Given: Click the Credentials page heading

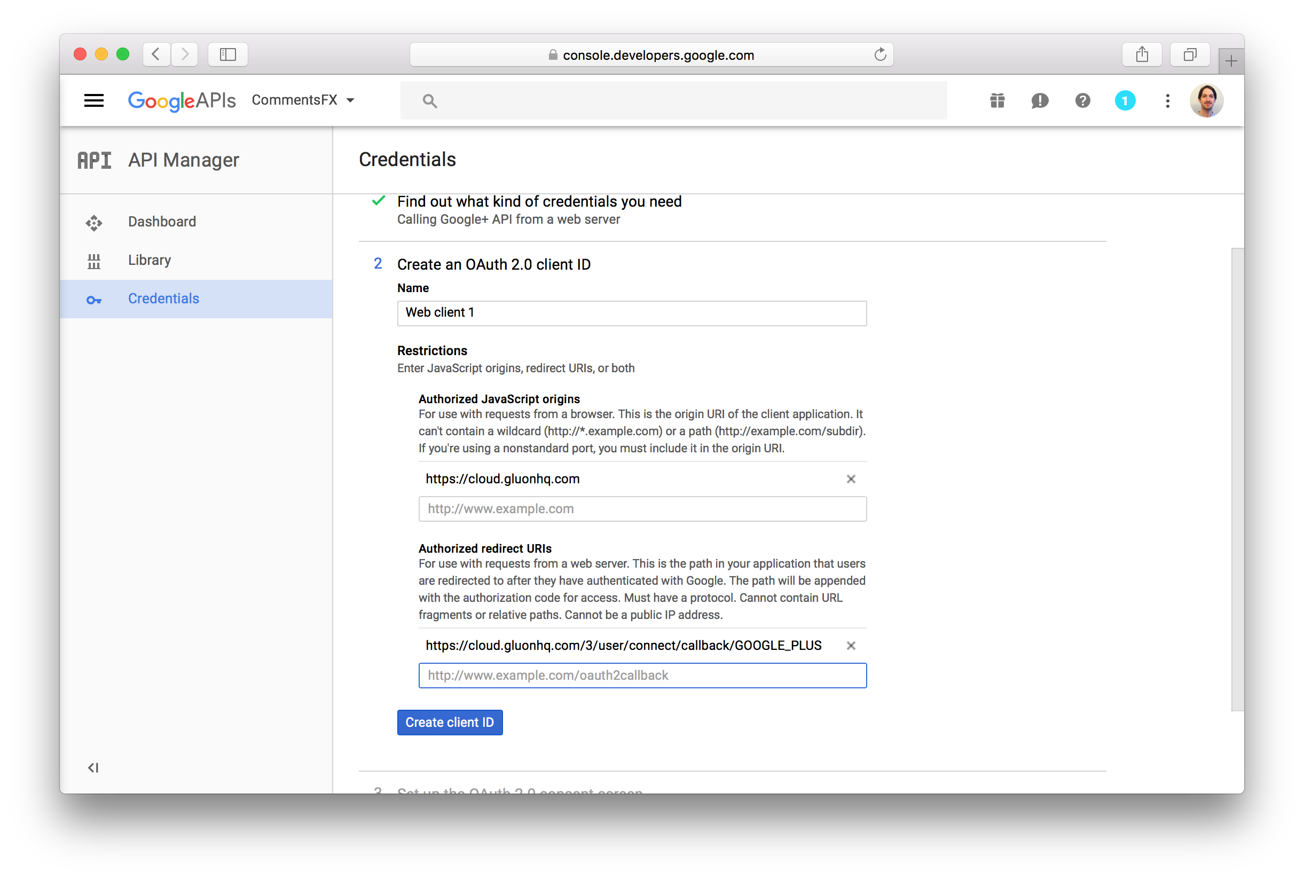Looking at the screenshot, I should pos(407,160).
